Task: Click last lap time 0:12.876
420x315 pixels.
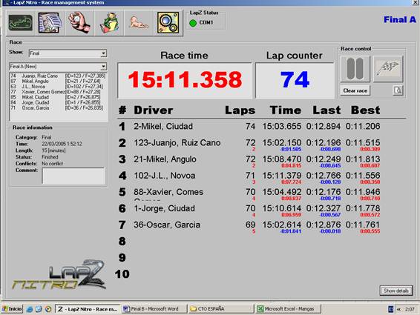Action: (324, 225)
